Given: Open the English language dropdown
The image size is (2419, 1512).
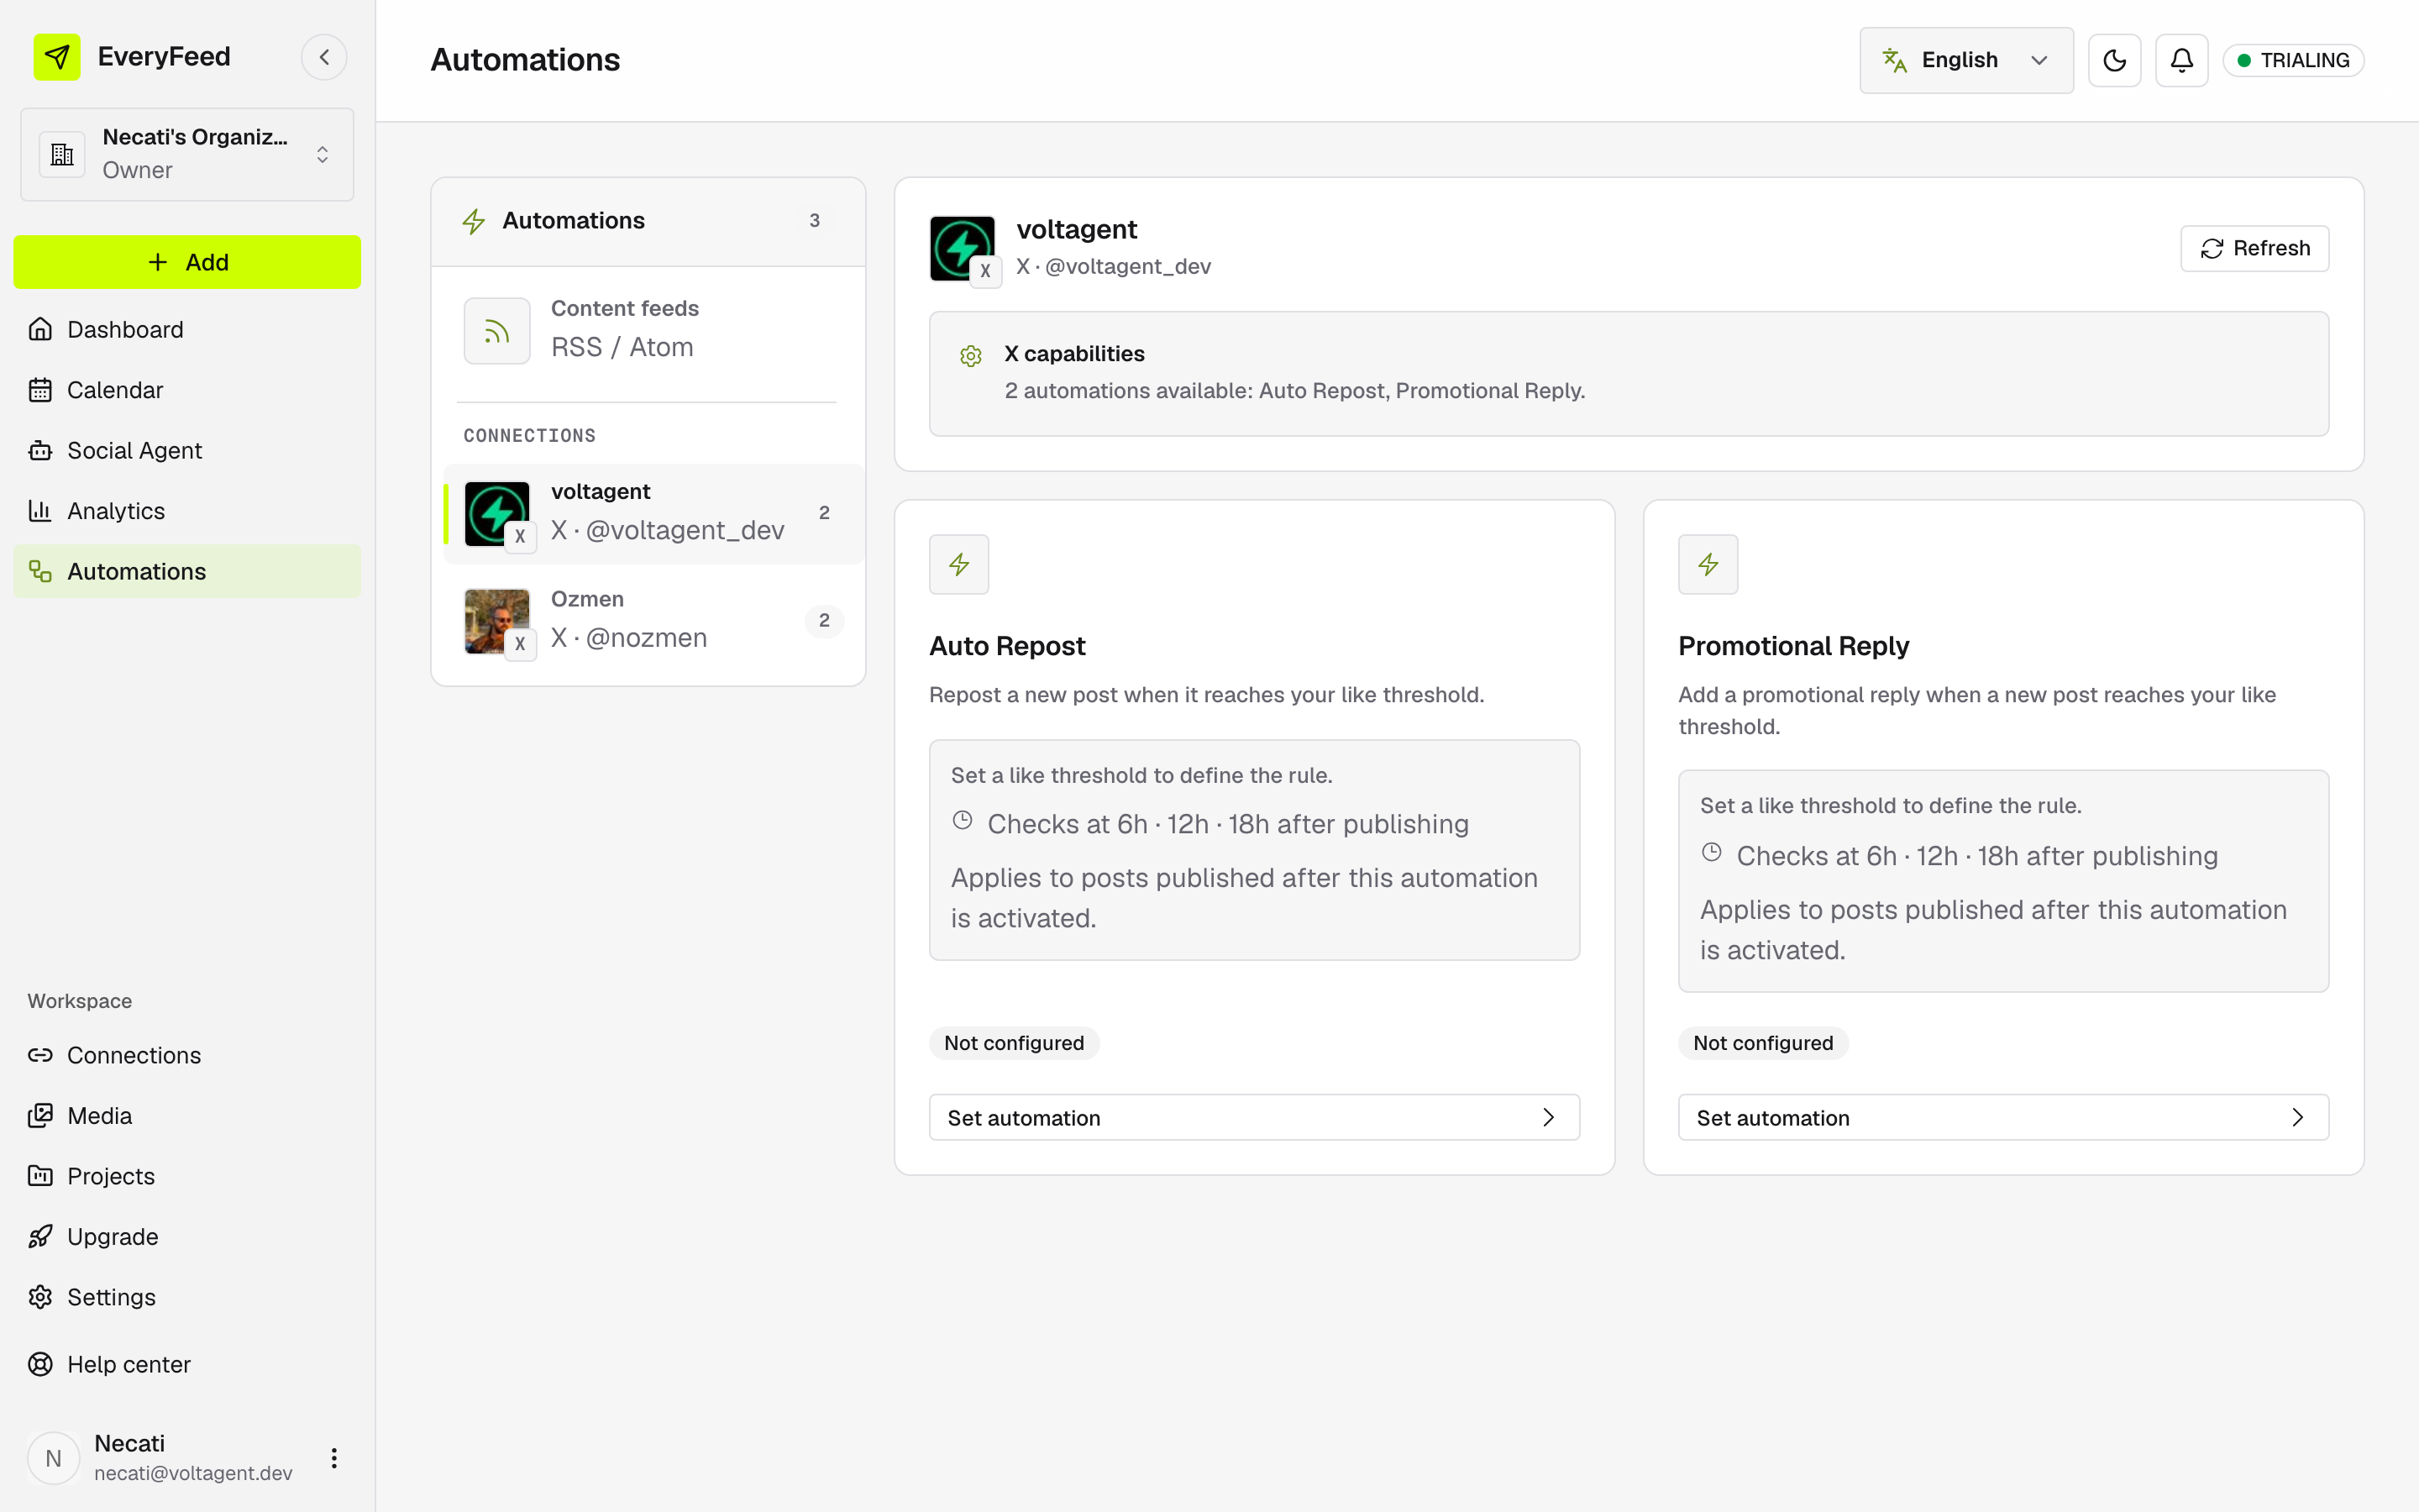Looking at the screenshot, I should pos(1965,60).
